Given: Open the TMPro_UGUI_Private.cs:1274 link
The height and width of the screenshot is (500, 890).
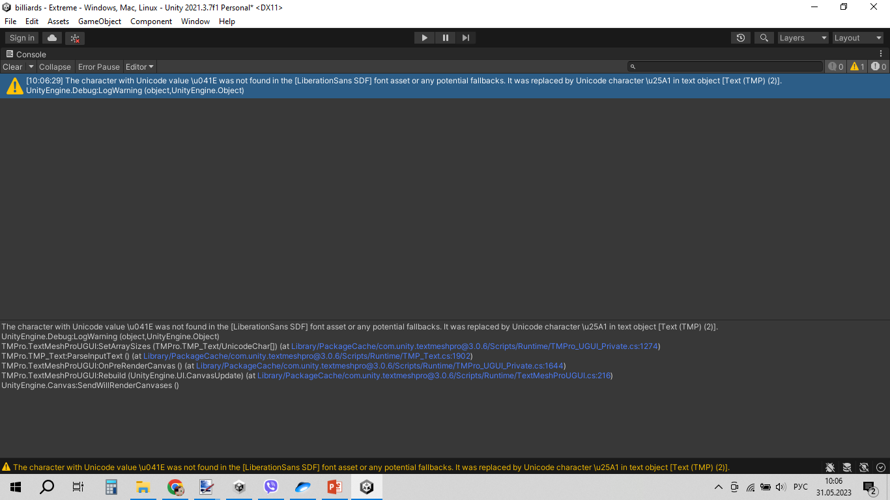Looking at the screenshot, I should coord(474,346).
